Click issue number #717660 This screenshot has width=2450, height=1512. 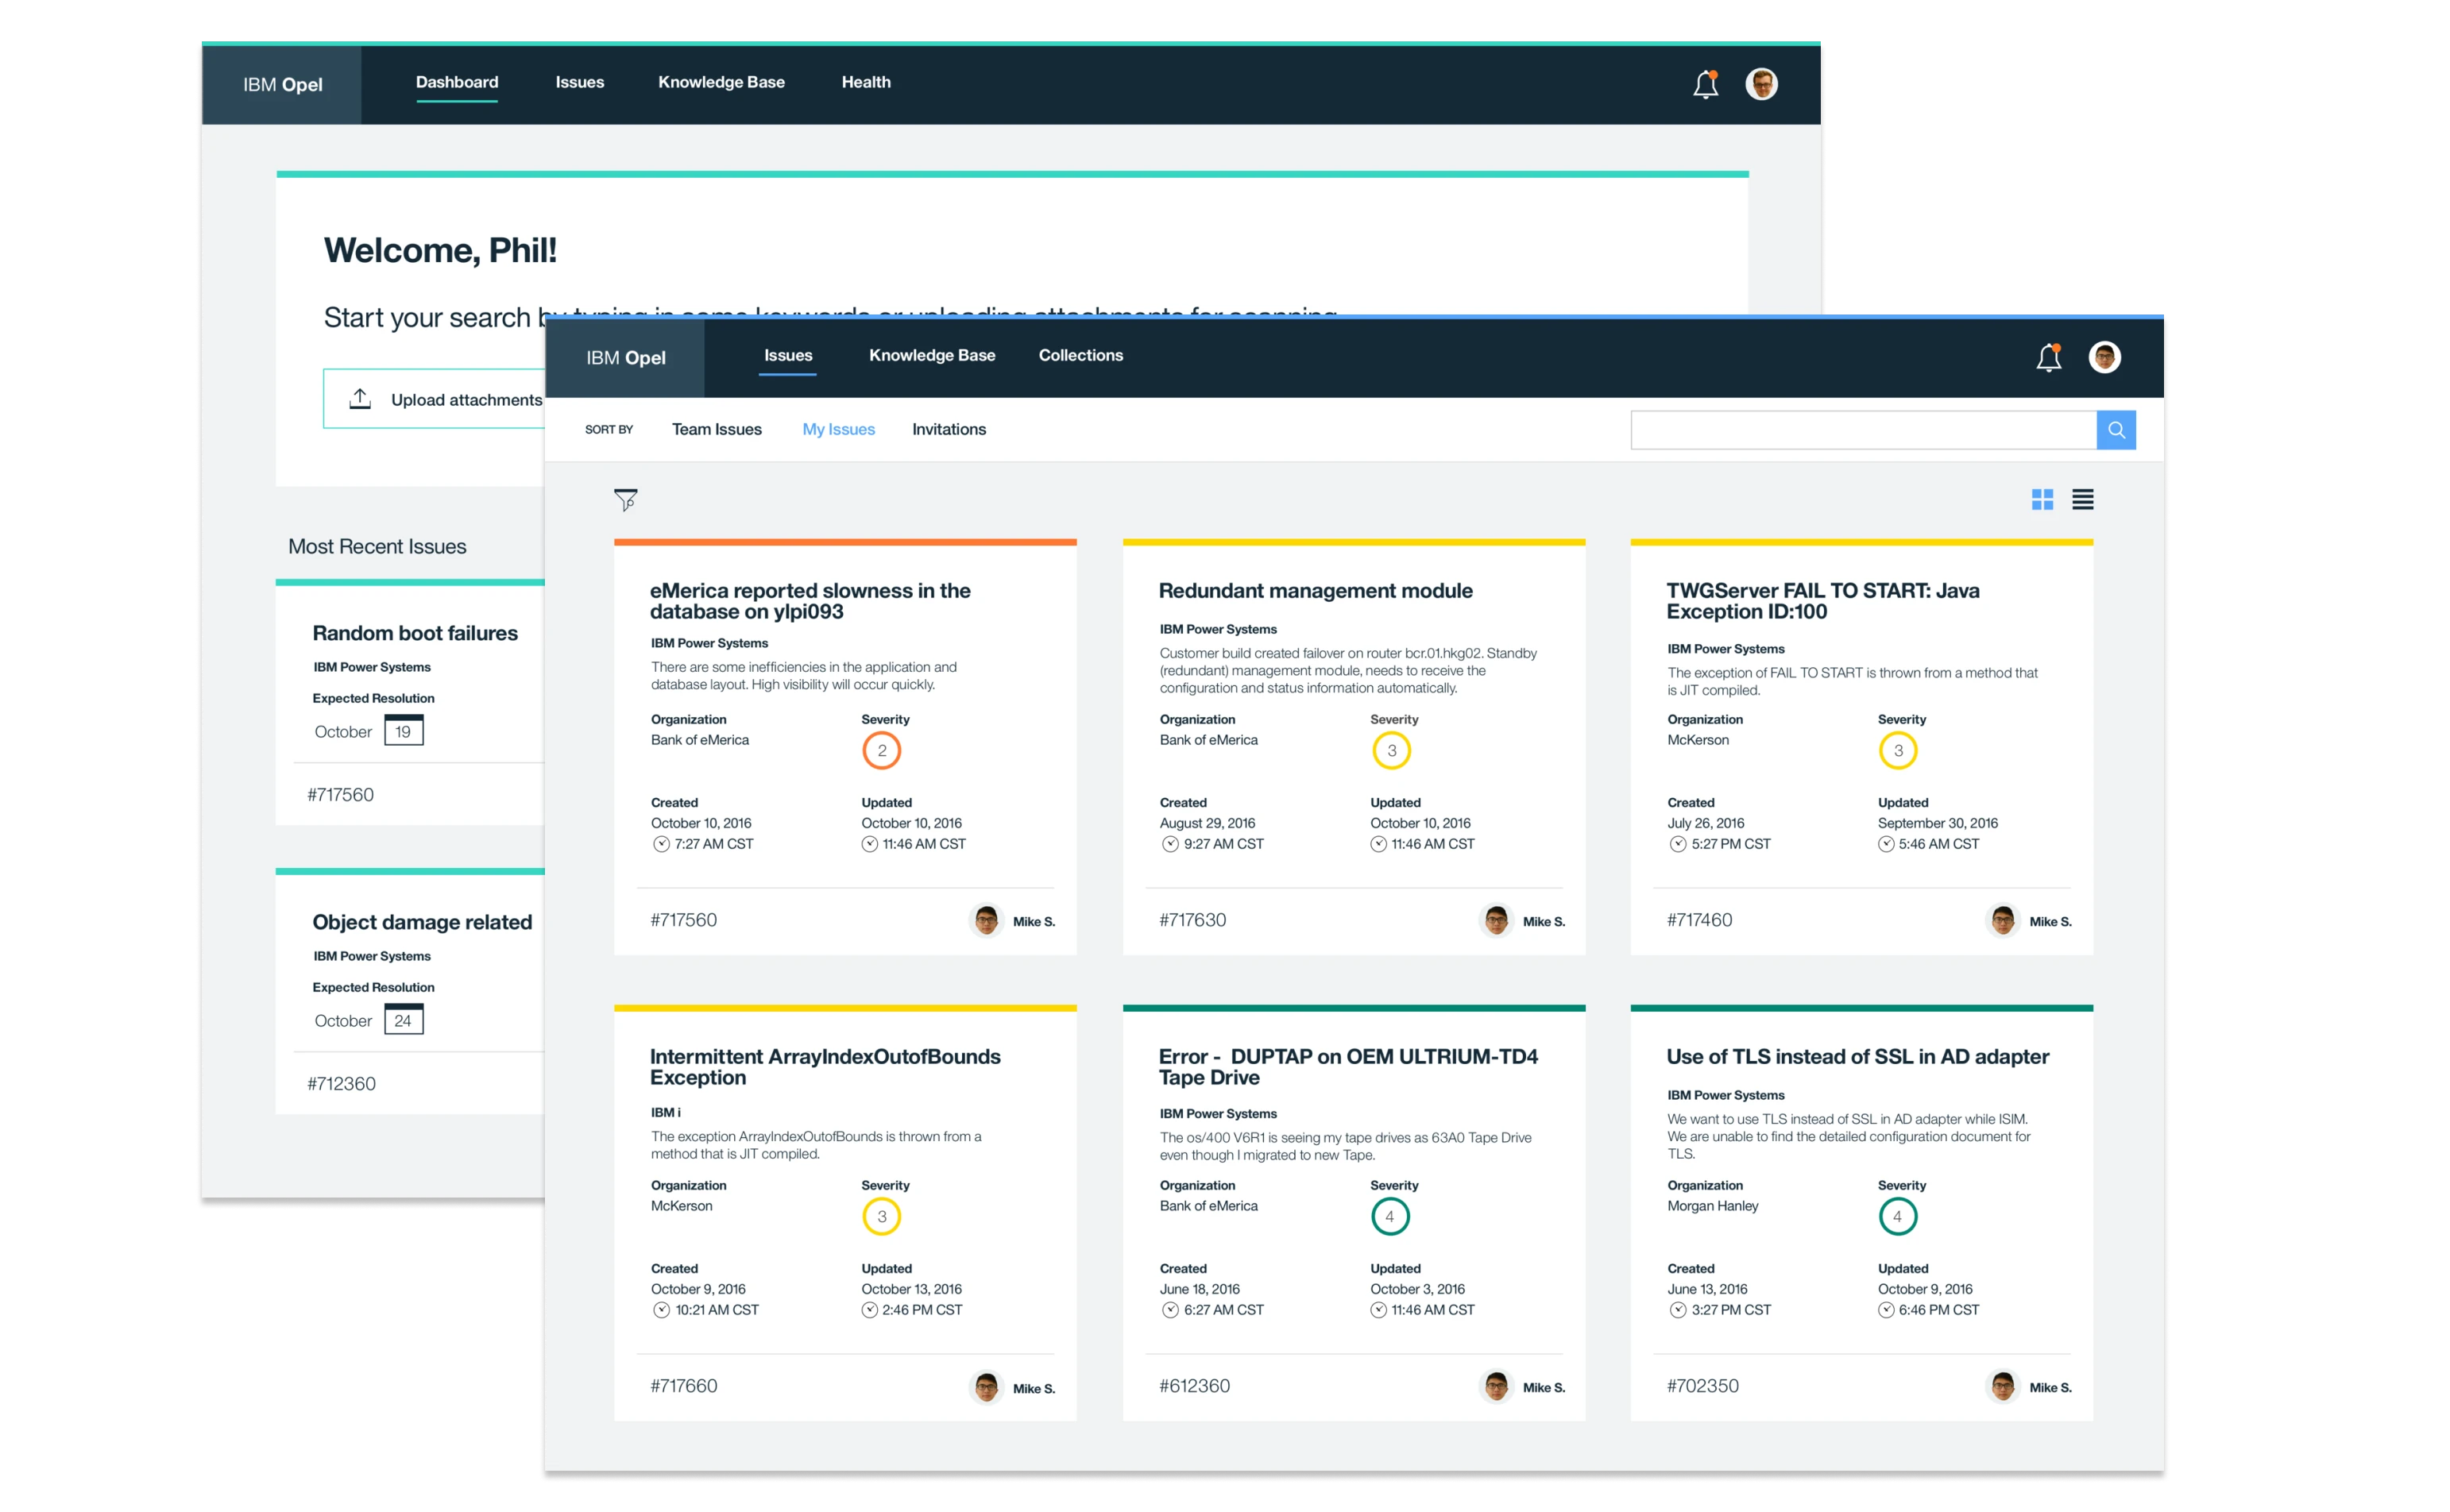(683, 1385)
